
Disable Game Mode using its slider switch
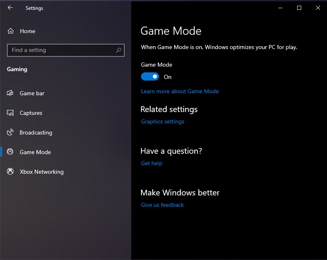click(150, 76)
